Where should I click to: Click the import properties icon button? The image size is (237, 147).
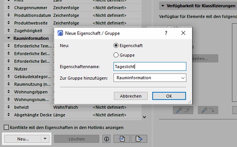(x=122, y=139)
